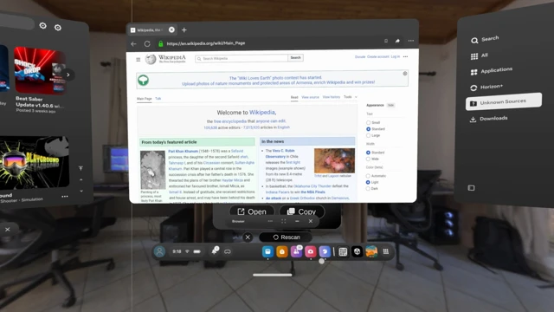Open the camera app in the dock
Image resolution: width=554 pixels, height=312 pixels.
click(x=310, y=251)
